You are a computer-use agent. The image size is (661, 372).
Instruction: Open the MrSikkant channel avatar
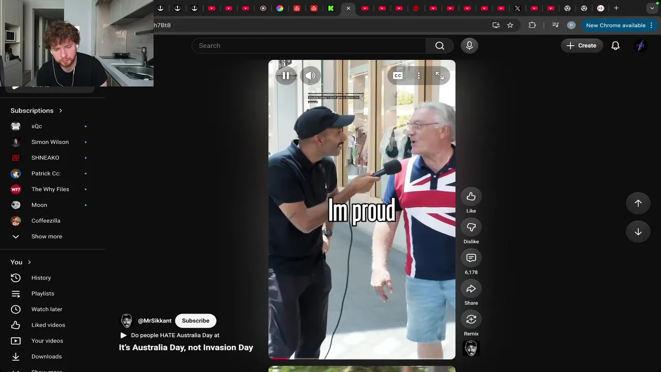click(127, 321)
